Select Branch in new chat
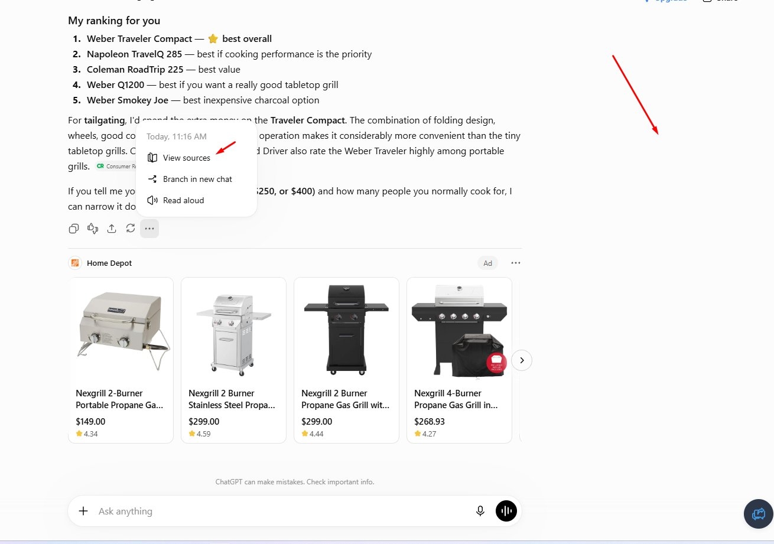 point(196,179)
